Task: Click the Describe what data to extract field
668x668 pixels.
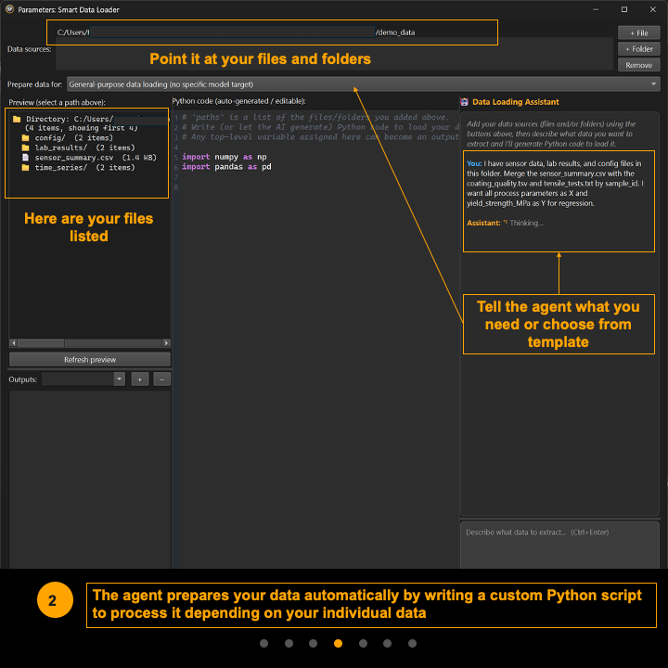Action: click(x=559, y=546)
